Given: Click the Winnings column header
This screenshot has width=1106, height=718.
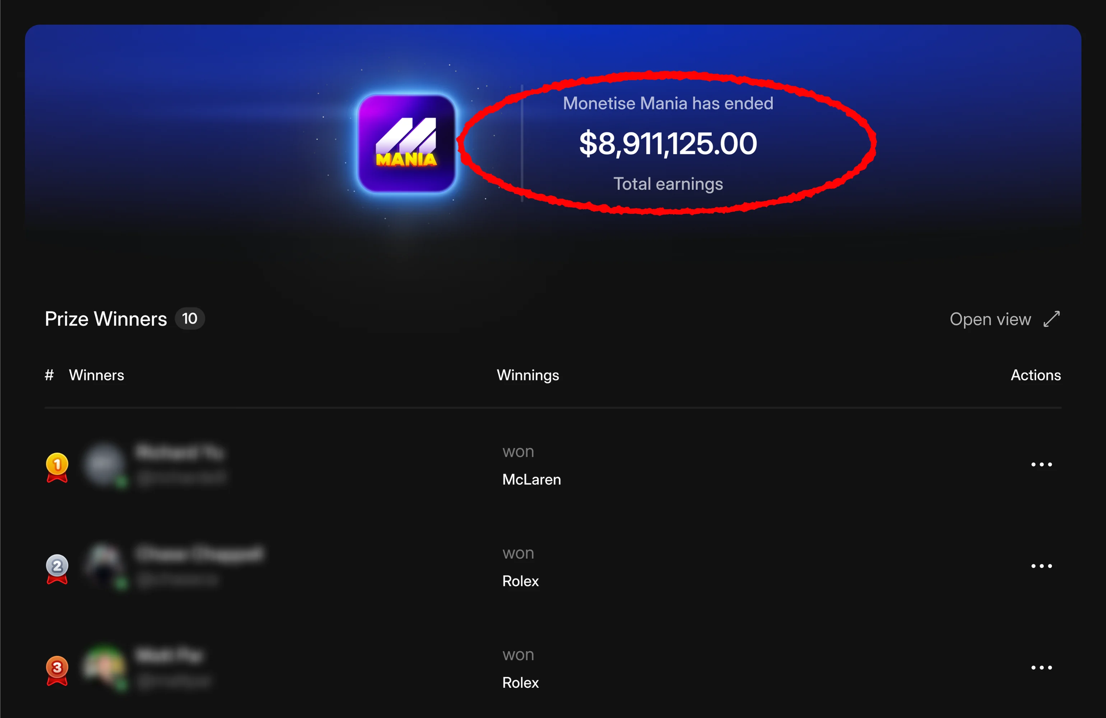Looking at the screenshot, I should click(528, 375).
